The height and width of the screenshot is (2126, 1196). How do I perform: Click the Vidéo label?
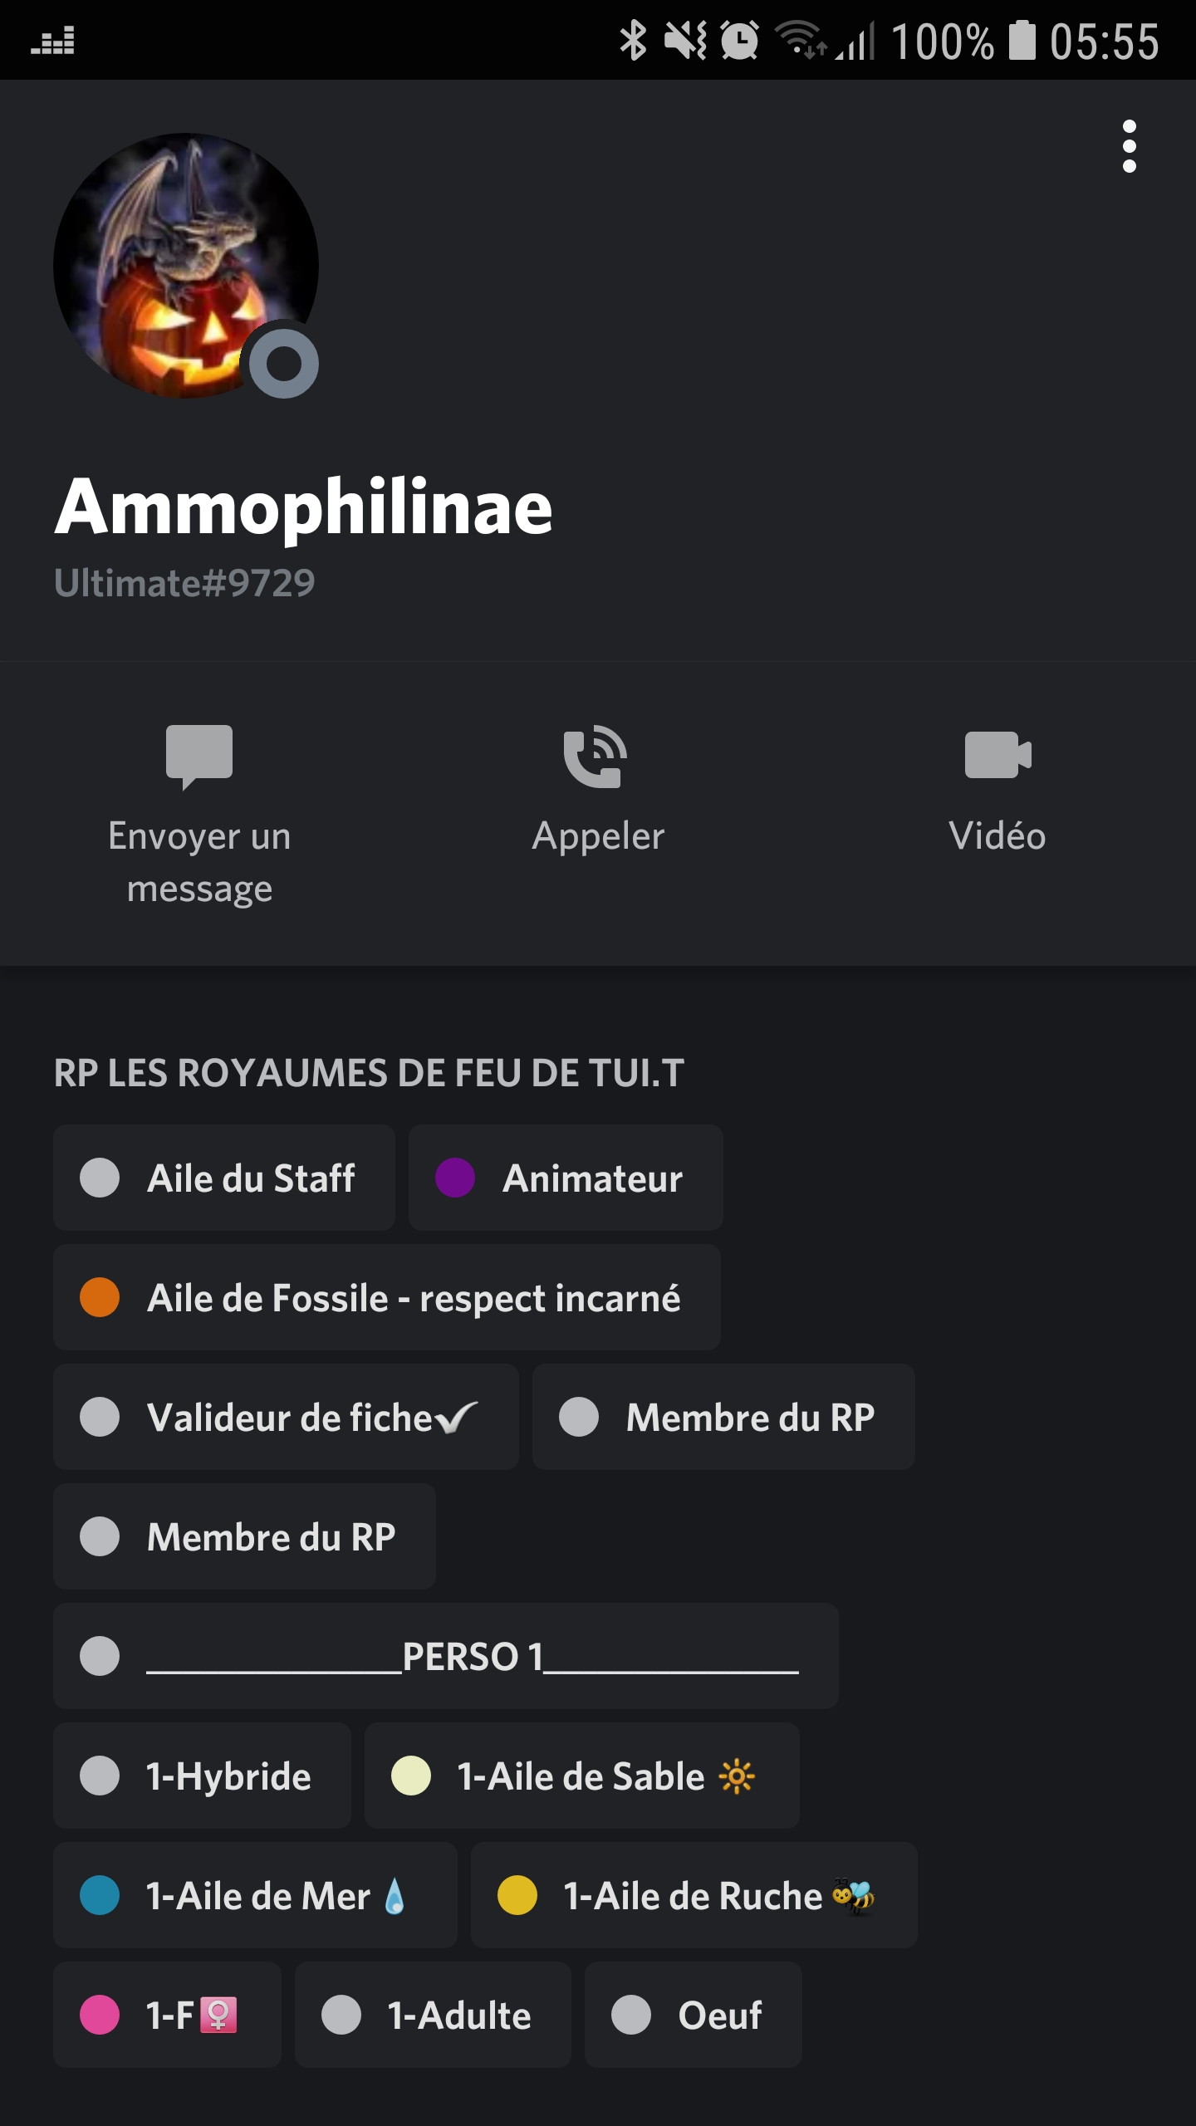997,835
